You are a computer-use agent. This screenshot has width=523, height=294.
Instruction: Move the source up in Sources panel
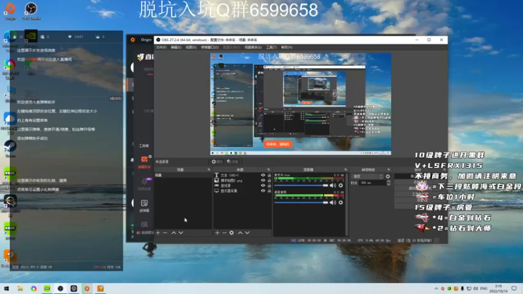(x=240, y=233)
